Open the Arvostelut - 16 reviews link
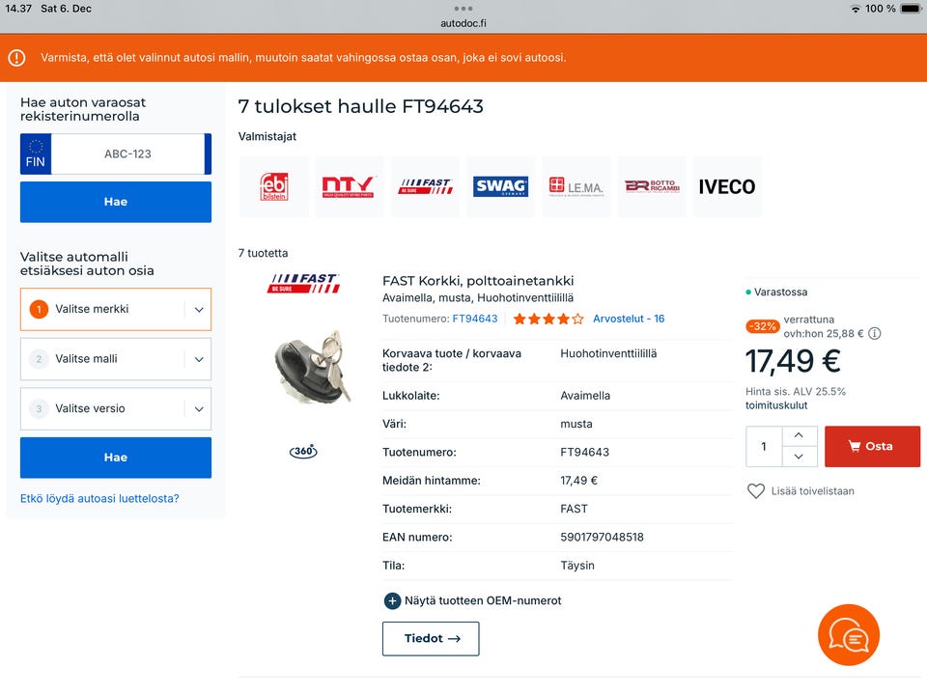Viewport: 927px width, 695px height. click(x=629, y=319)
